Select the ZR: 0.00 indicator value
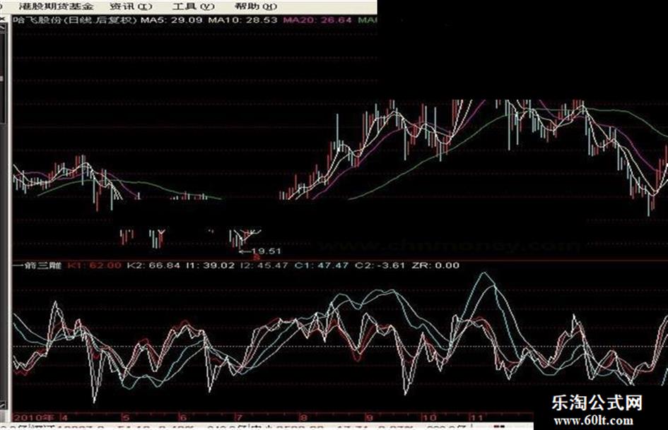 point(435,265)
